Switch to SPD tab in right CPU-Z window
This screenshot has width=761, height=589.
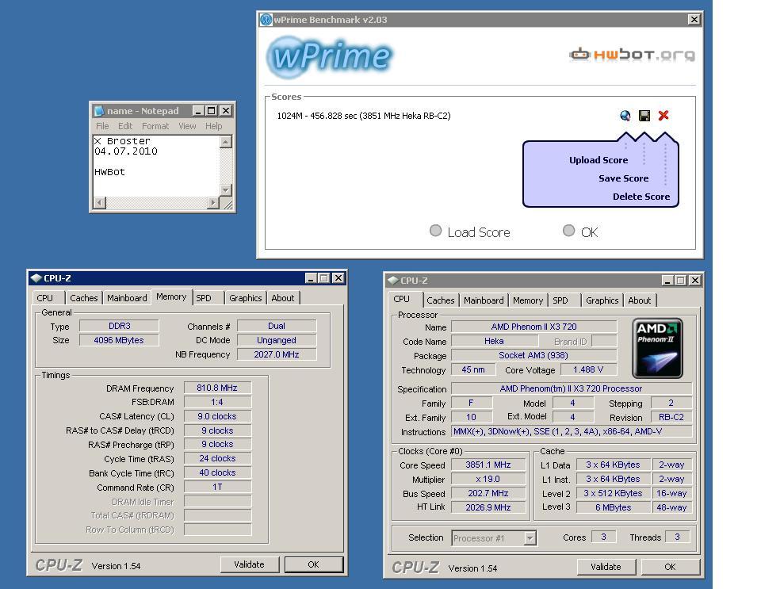pos(560,300)
